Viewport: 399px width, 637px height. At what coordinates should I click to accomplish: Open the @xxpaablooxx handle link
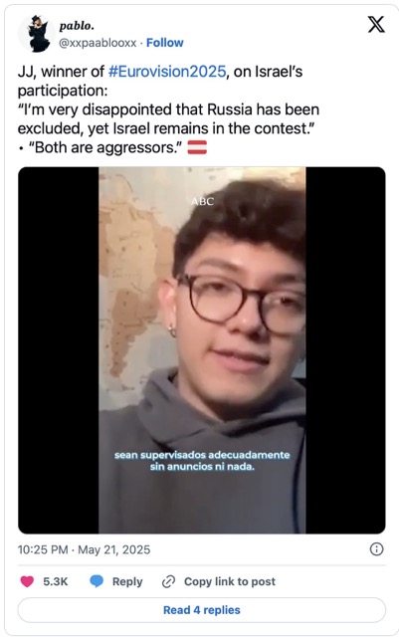(x=98, y=43)
